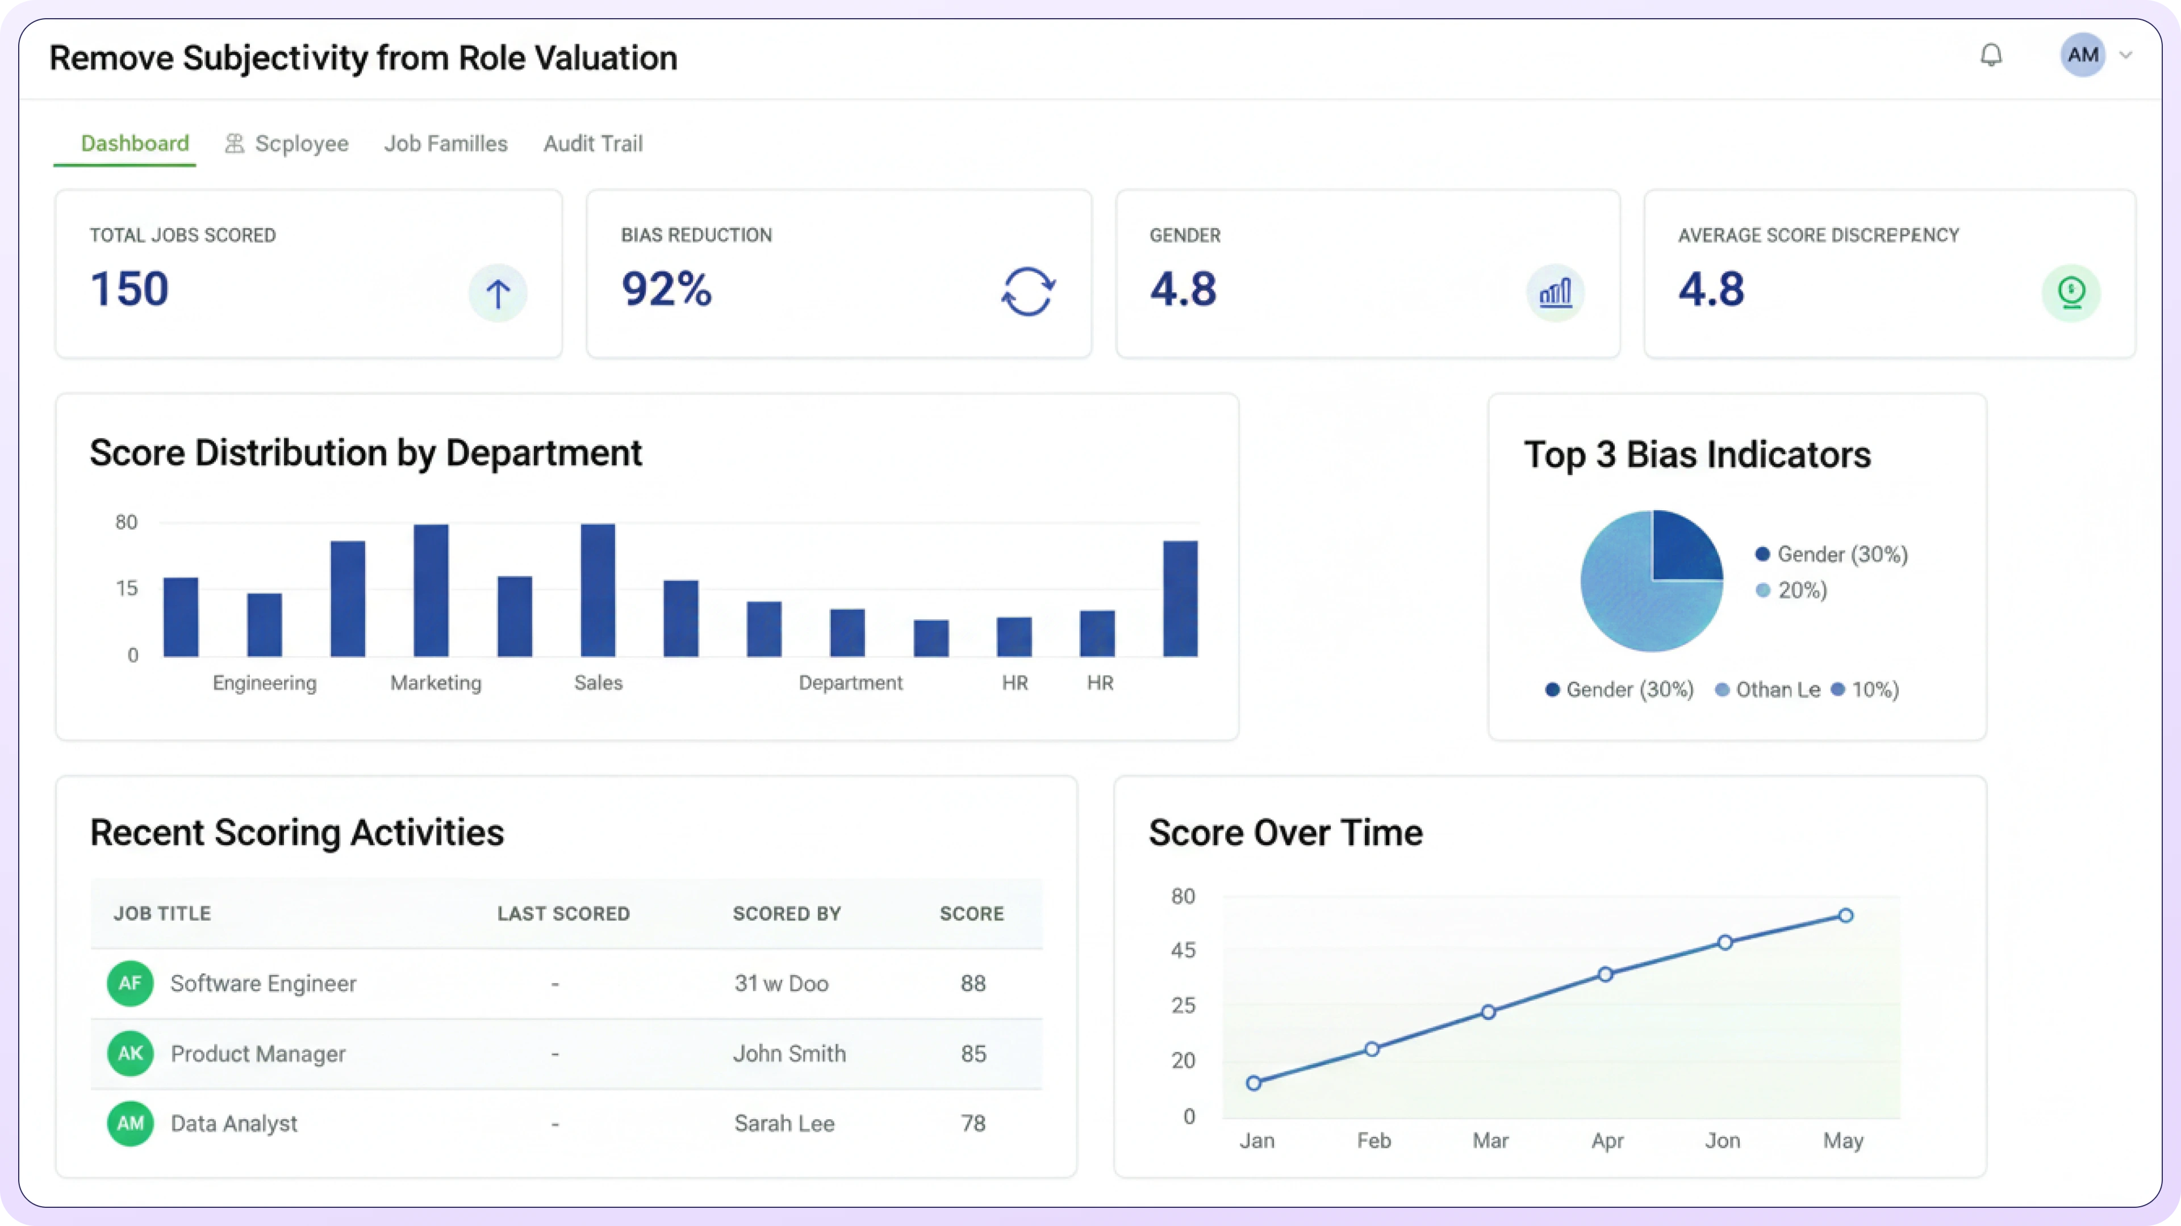The height and width of the screenshot is (1226, 2181).
Task: Click the AF avatar beside Software Engineer
Action: tap(131, 983)
